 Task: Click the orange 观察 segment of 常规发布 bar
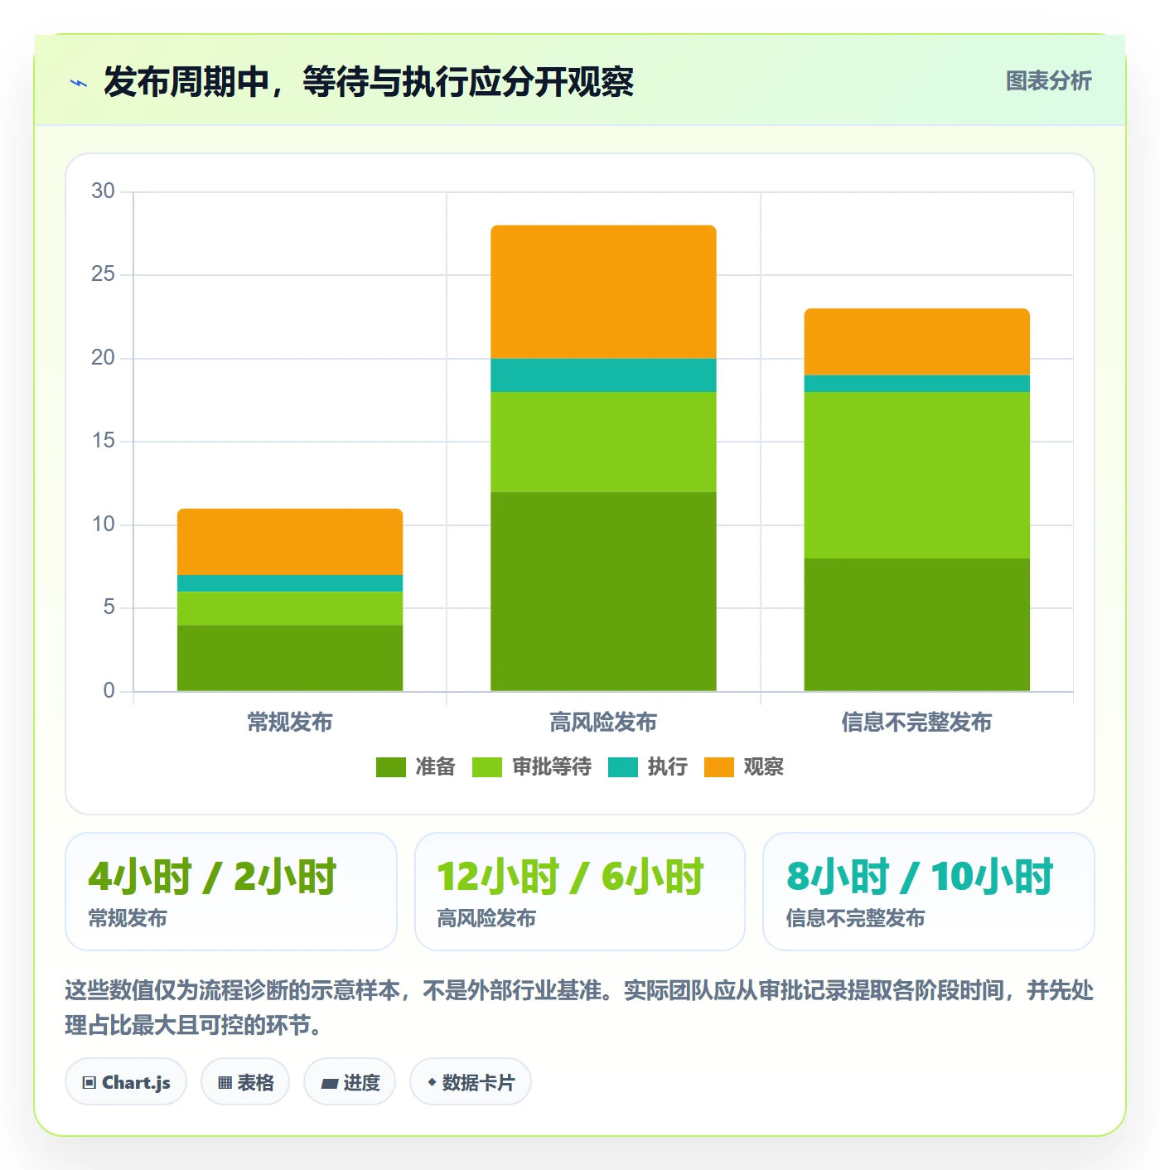point(290,542)
